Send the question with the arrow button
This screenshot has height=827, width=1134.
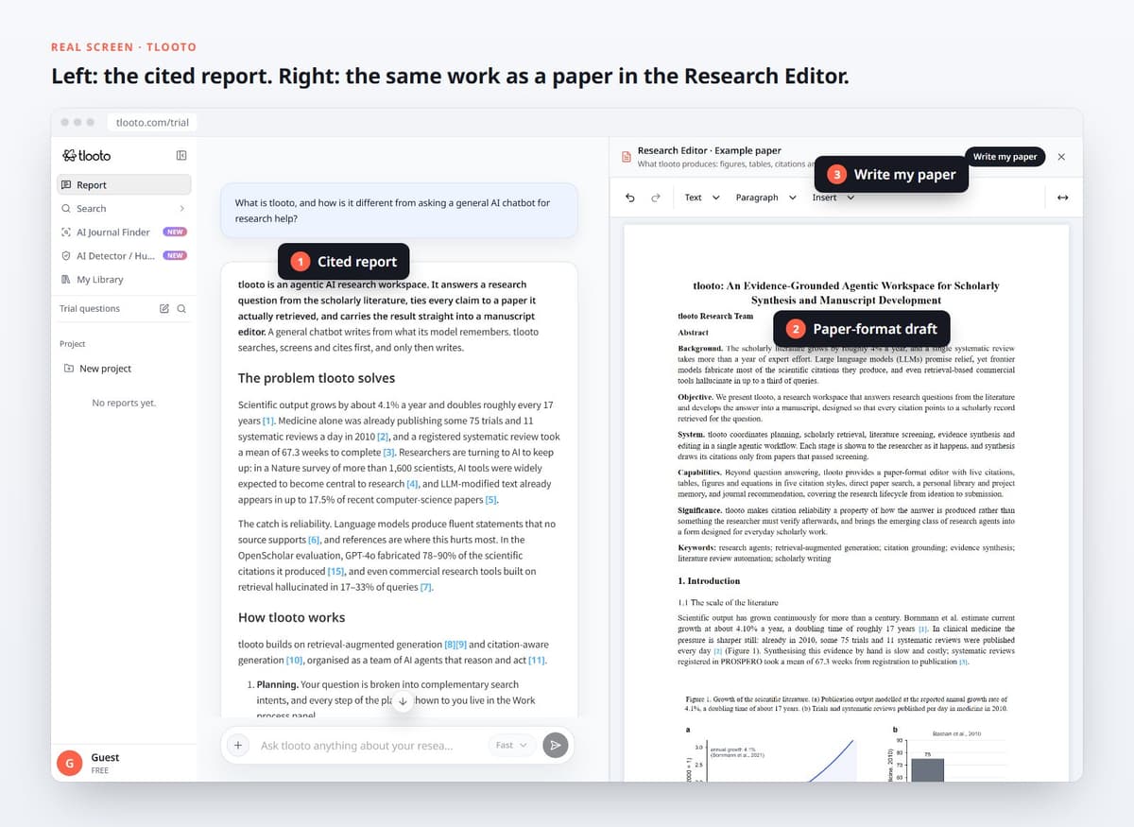(x=556, y=745)
